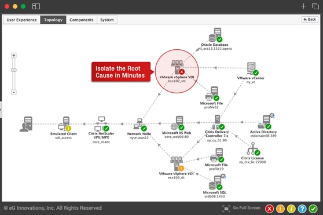323x215 pixels.
Task: Click the 'nyse_wan12' label text
Action: coord(139,138)
